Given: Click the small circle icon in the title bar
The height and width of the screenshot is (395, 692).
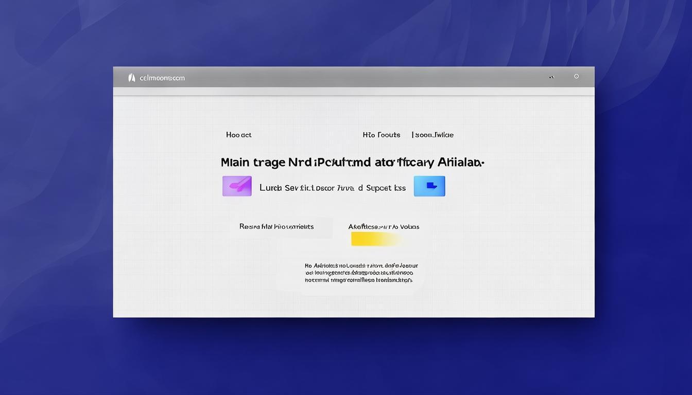Looking at the screenshot, I should coord(576,76).
